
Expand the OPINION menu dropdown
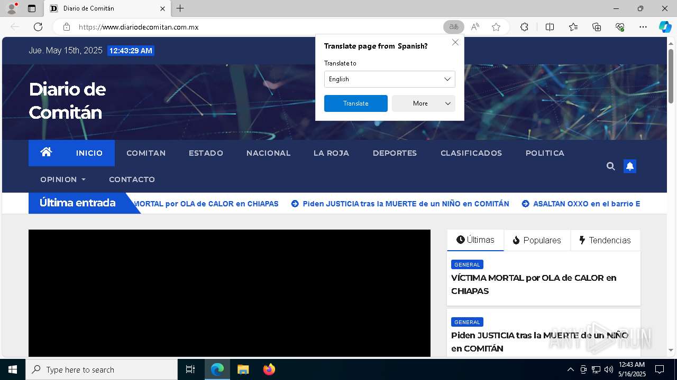[x=63, y=179]
